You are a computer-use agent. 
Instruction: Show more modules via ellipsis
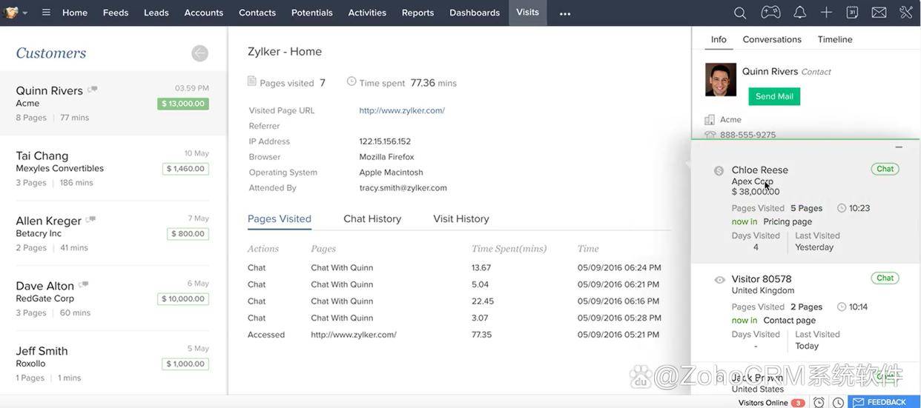coord(565,13)
